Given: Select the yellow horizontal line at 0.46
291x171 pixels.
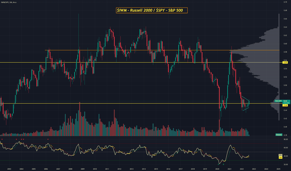Looking at the screenshot, I should click(x=141, y=103).
